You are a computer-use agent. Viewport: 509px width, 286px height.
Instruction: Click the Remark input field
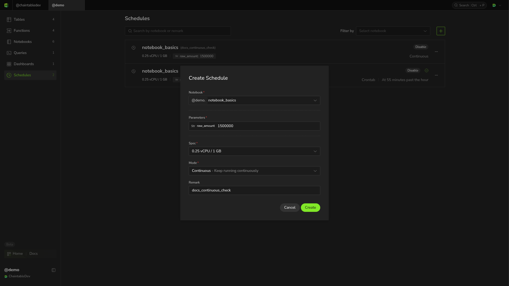pos(254,190)
